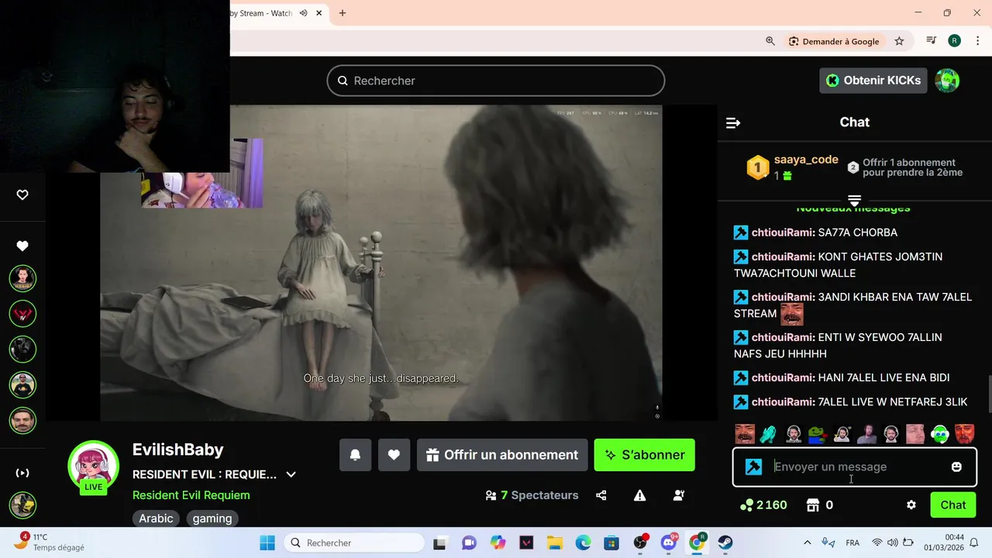This screenshot has height=558, width=992.
Task: Mute the tab using its speaker icon
Action: [304, 13]
